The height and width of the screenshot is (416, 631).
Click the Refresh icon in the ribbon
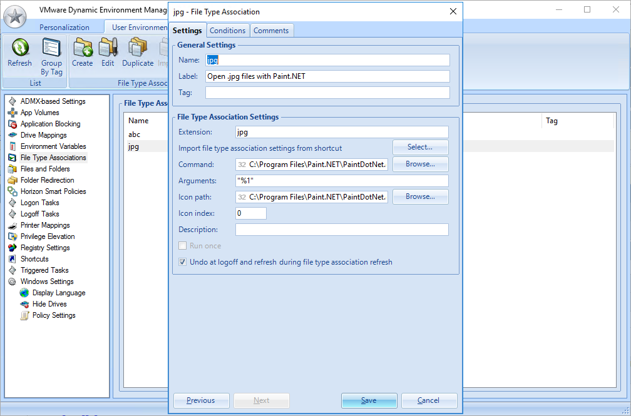(x=19, y=53)
